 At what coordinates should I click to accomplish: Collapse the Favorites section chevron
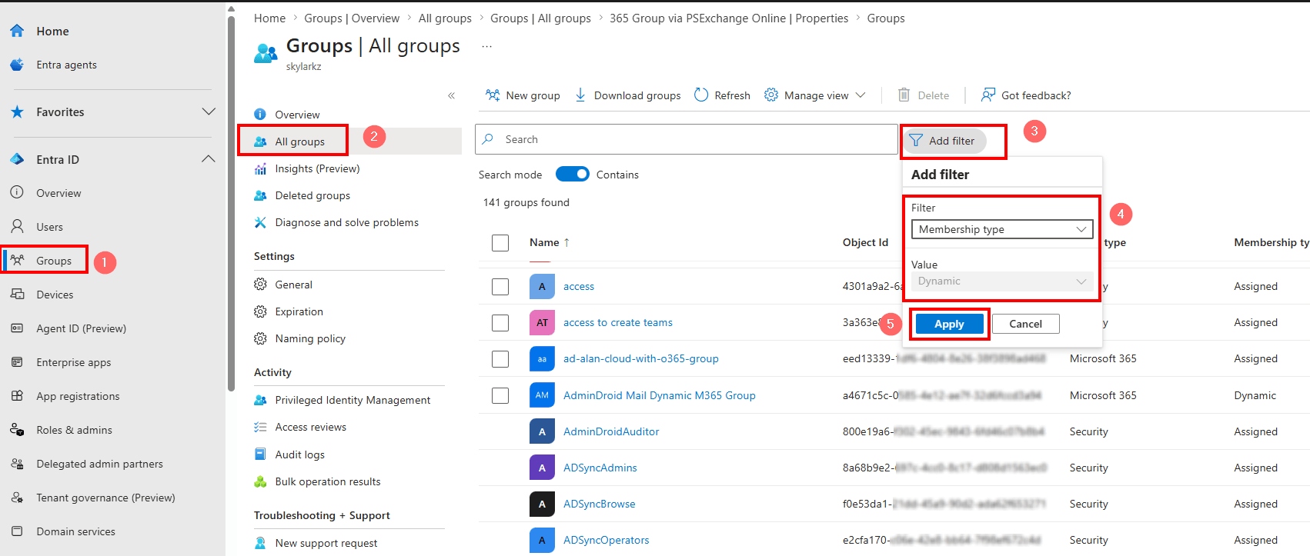(x=209, y=112)
